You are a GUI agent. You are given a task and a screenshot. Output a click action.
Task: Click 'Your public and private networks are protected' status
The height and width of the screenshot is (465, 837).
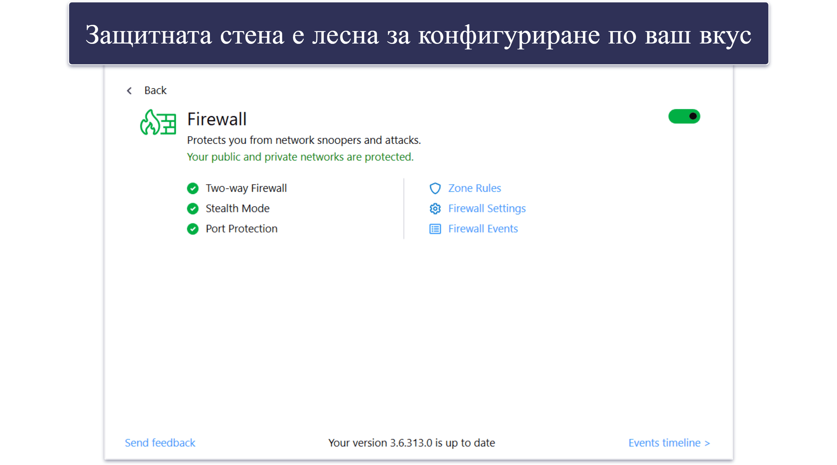(300, 157)
